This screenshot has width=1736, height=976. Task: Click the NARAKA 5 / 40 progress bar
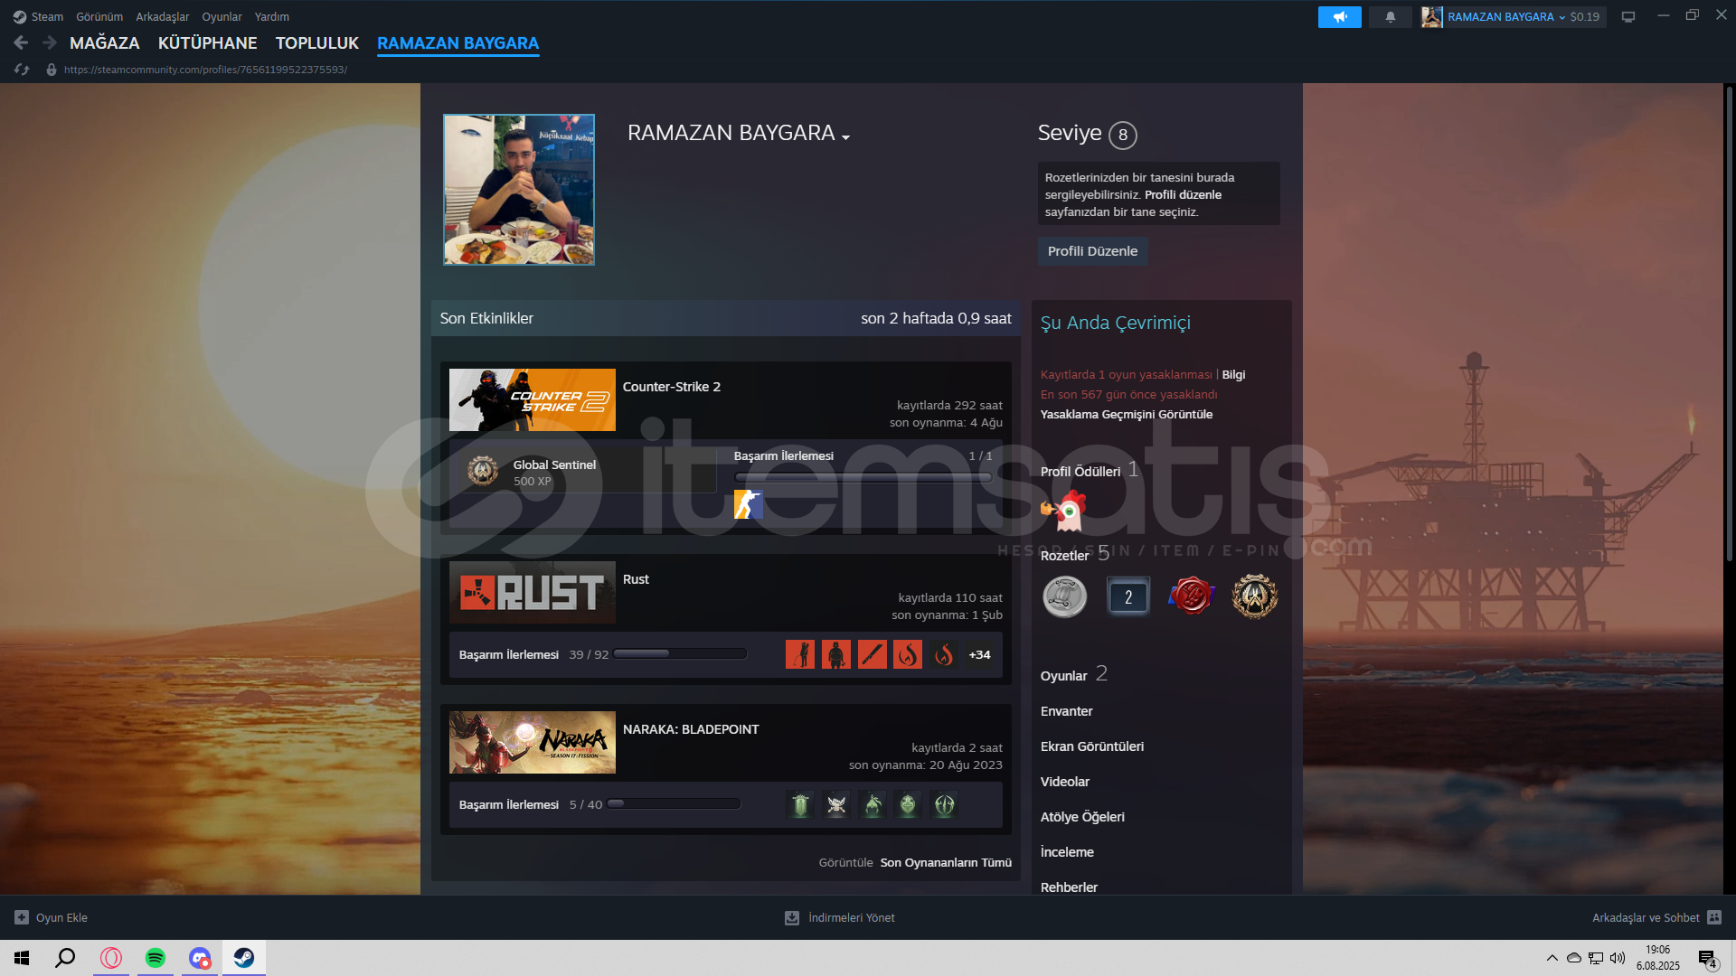674,804
